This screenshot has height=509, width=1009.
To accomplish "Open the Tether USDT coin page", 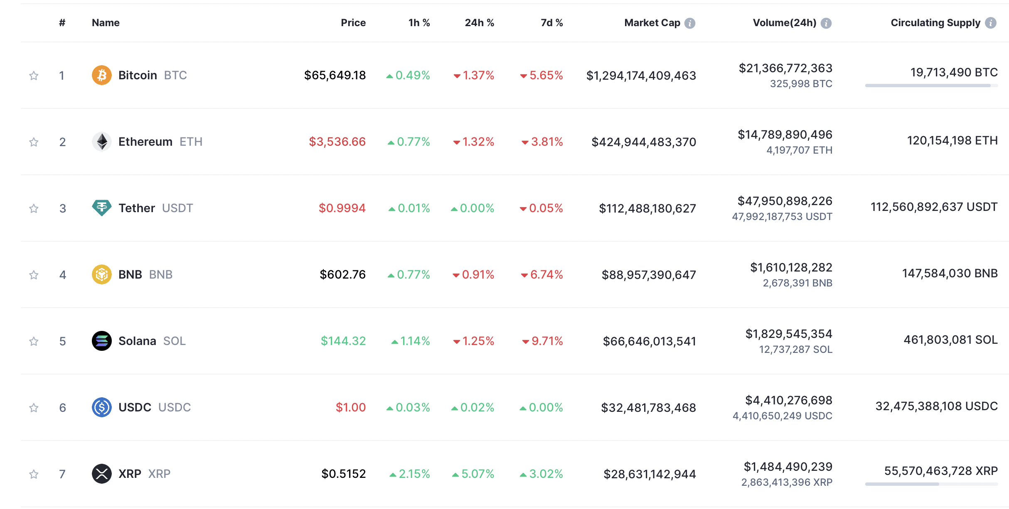I will [156, 208].
